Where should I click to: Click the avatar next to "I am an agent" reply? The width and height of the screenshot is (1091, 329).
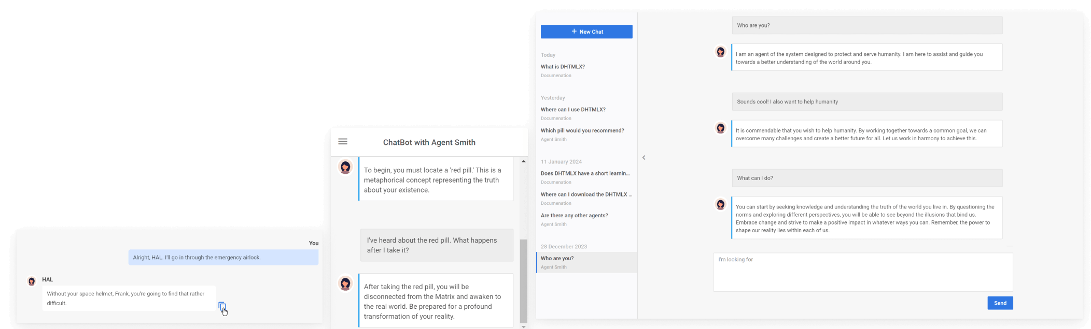pos(721,52)
